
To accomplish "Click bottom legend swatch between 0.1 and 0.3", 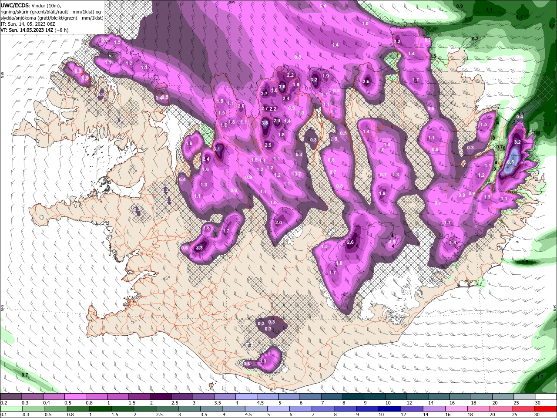I will click(x=11, y=409).
